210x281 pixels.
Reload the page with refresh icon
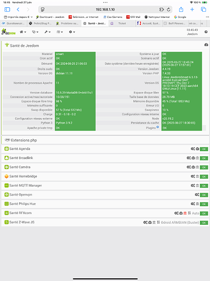point(168,10)
